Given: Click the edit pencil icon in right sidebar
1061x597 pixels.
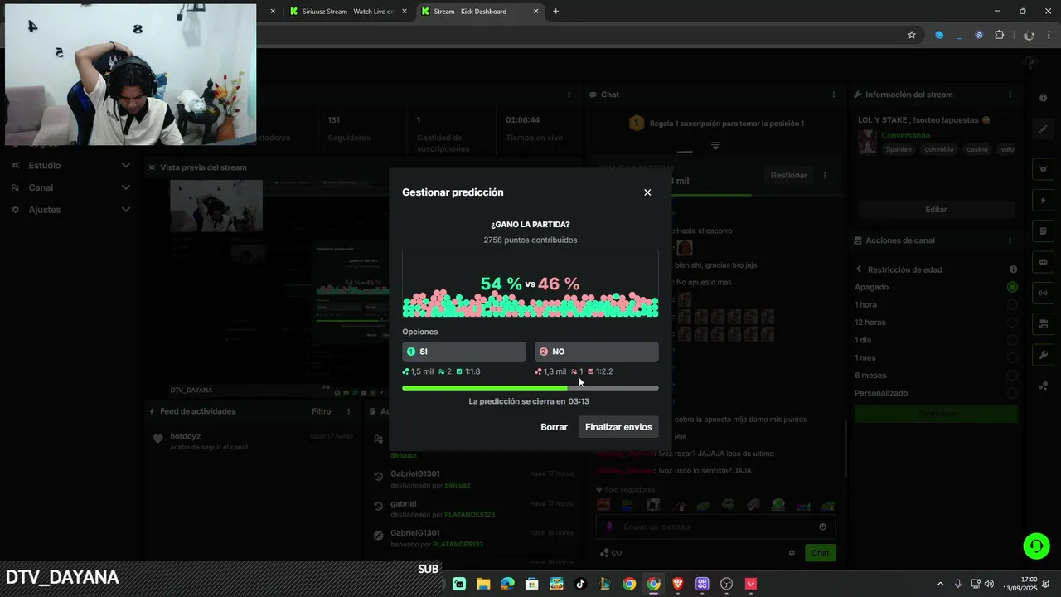Looking at the screenshot, I should pos(1043,129).
